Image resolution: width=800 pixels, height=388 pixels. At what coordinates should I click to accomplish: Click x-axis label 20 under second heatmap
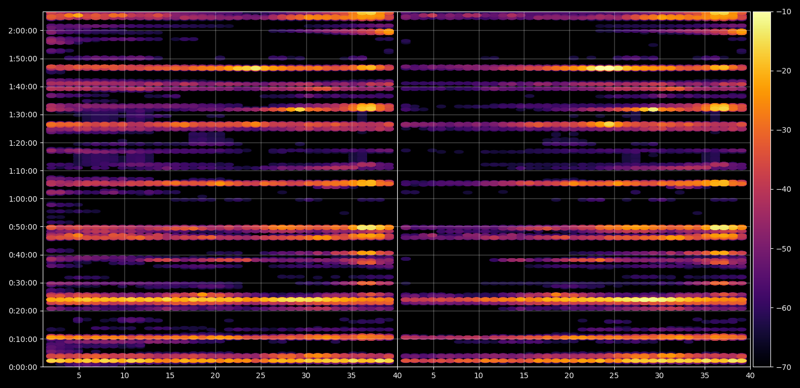569,375
